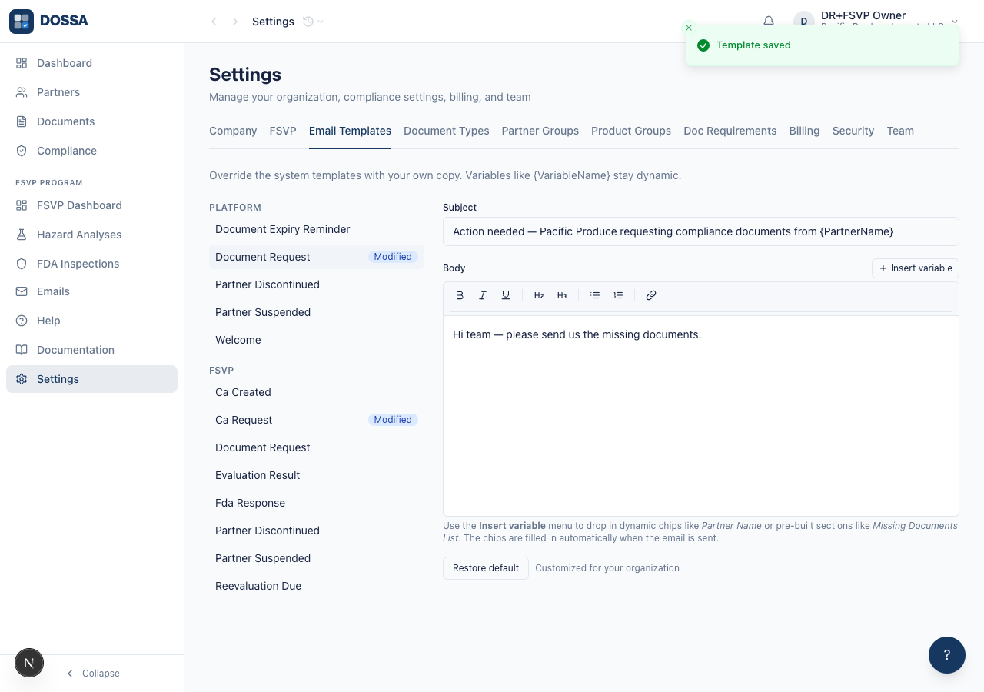984x692 pixels.
Task: Open the Emails page
Action: coord(91,291)
